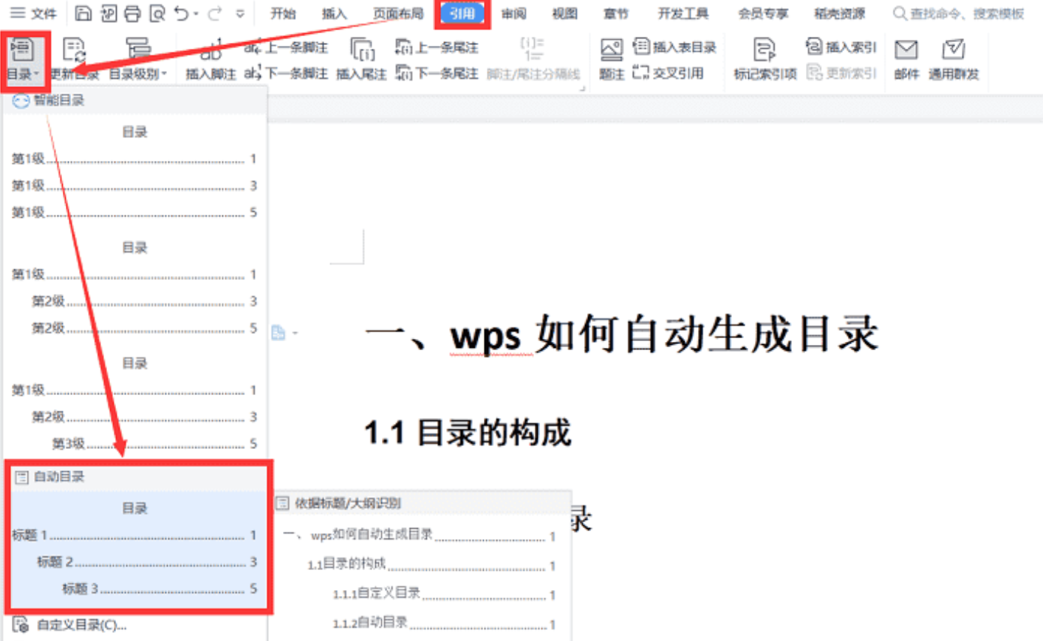Click the 依据标题/大纲识别 preview header
Viewport: 1043px width, 641px height.
pos(423,504)
